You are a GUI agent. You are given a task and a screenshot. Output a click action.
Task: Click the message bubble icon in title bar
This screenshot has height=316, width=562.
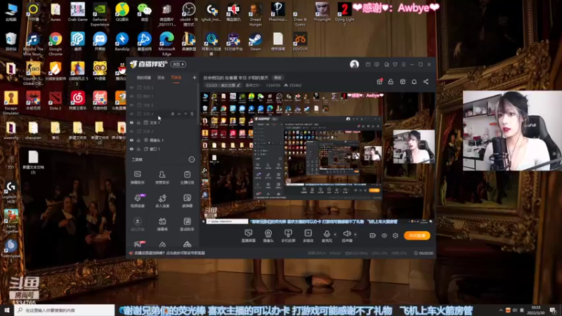point(377,65)
